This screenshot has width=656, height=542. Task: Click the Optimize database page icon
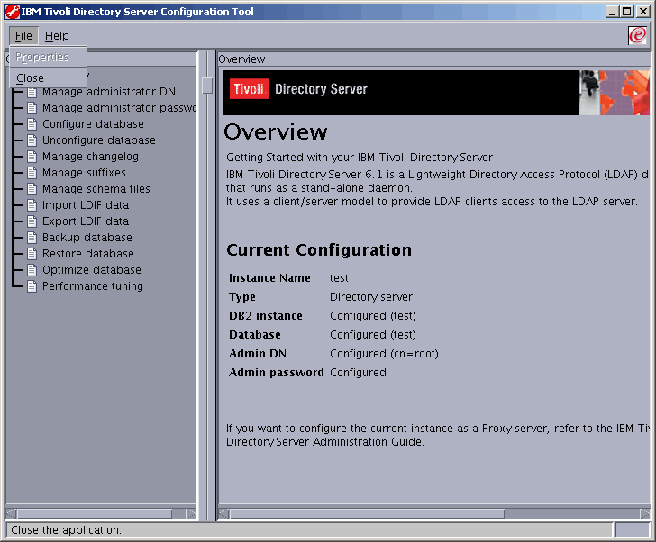[x=32, y=270]
